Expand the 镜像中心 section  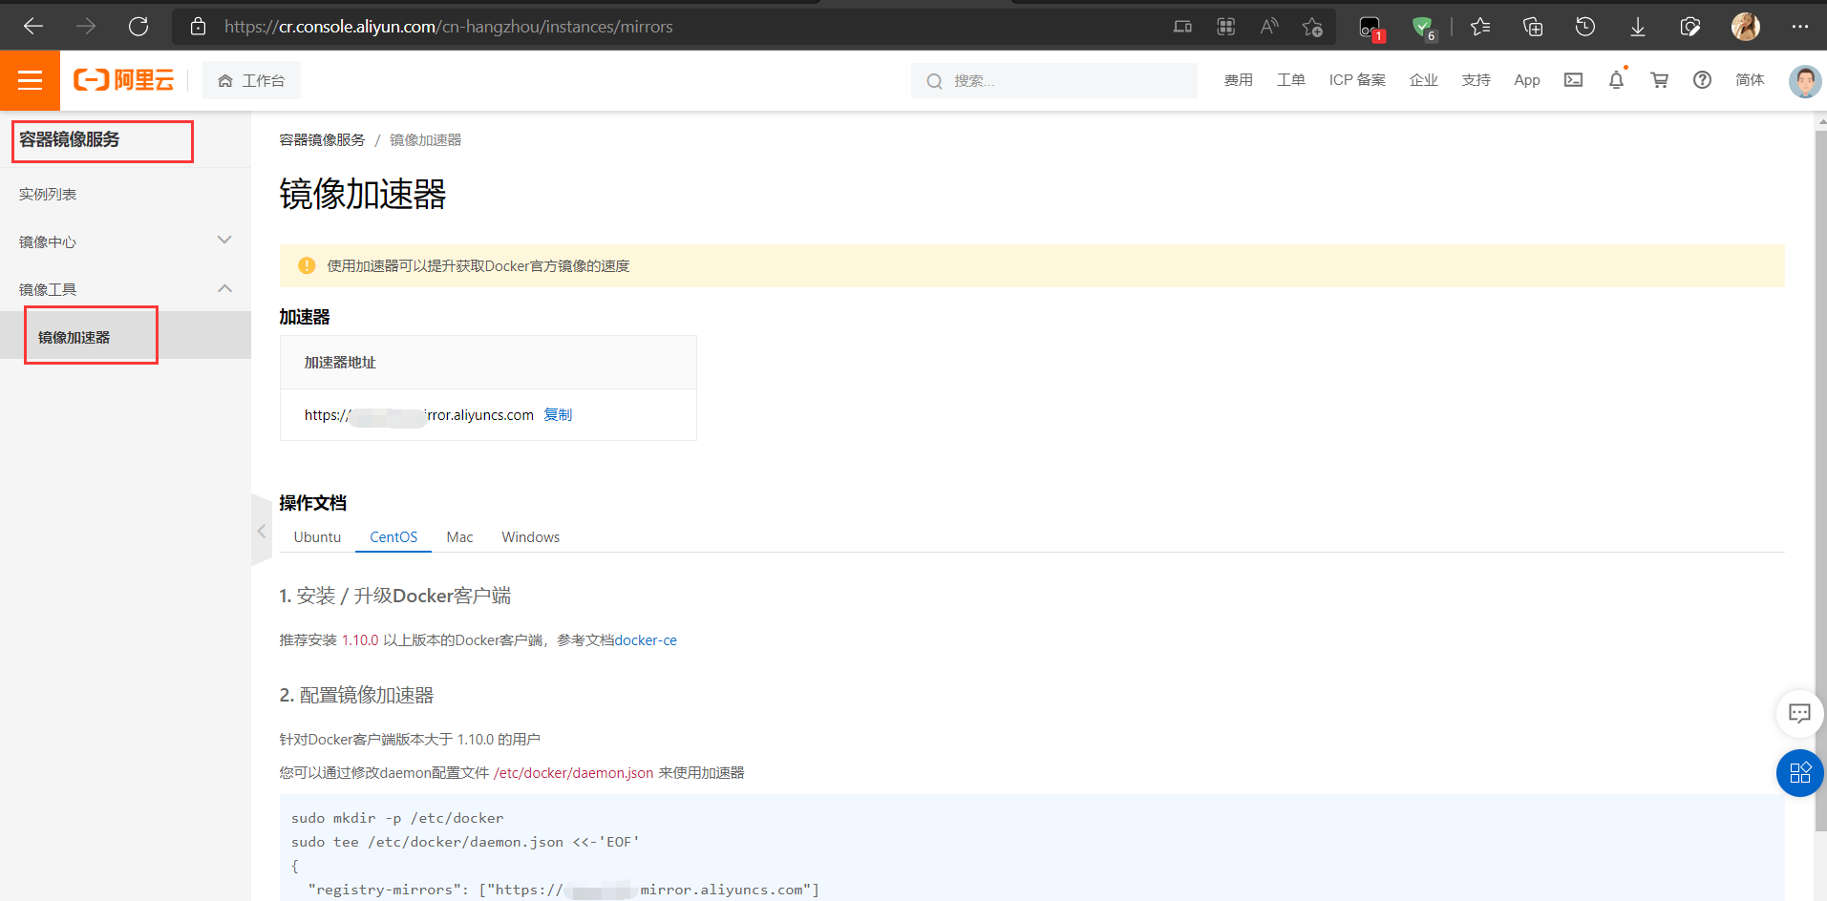click(224, 240)
